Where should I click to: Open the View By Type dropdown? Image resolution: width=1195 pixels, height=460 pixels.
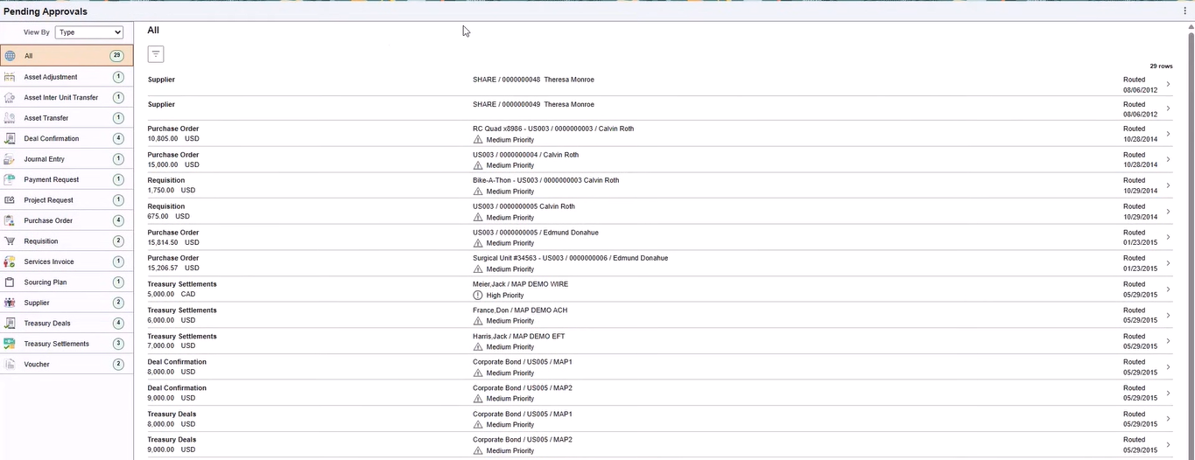88,32
